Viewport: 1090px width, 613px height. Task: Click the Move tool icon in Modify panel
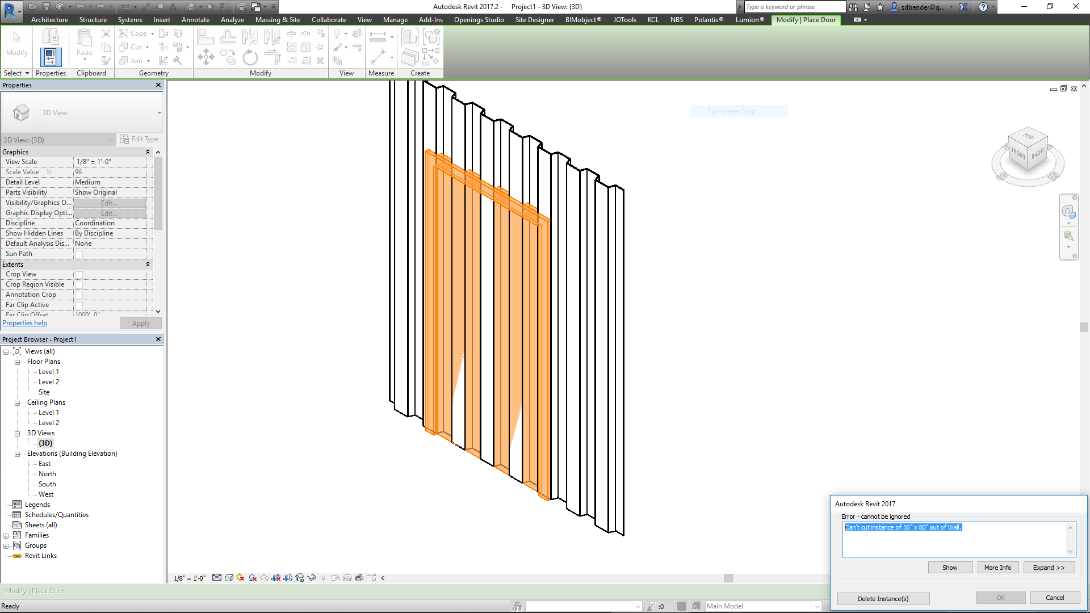(206, 57)
